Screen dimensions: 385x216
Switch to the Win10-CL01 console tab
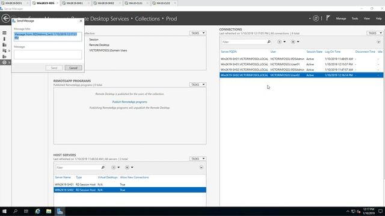[135, 3]
